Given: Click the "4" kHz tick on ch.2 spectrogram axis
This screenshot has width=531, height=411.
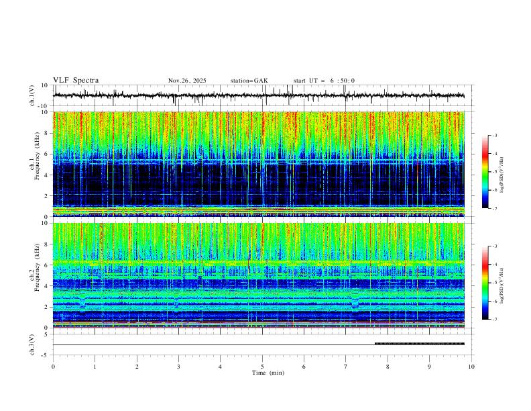Looking at the screenshot, I should 46,286.
